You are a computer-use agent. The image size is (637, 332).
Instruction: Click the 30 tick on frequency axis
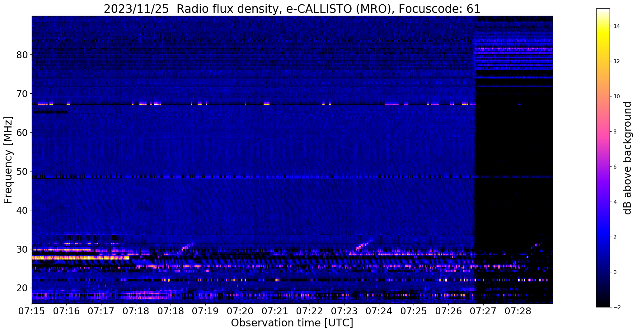[22, 250]
